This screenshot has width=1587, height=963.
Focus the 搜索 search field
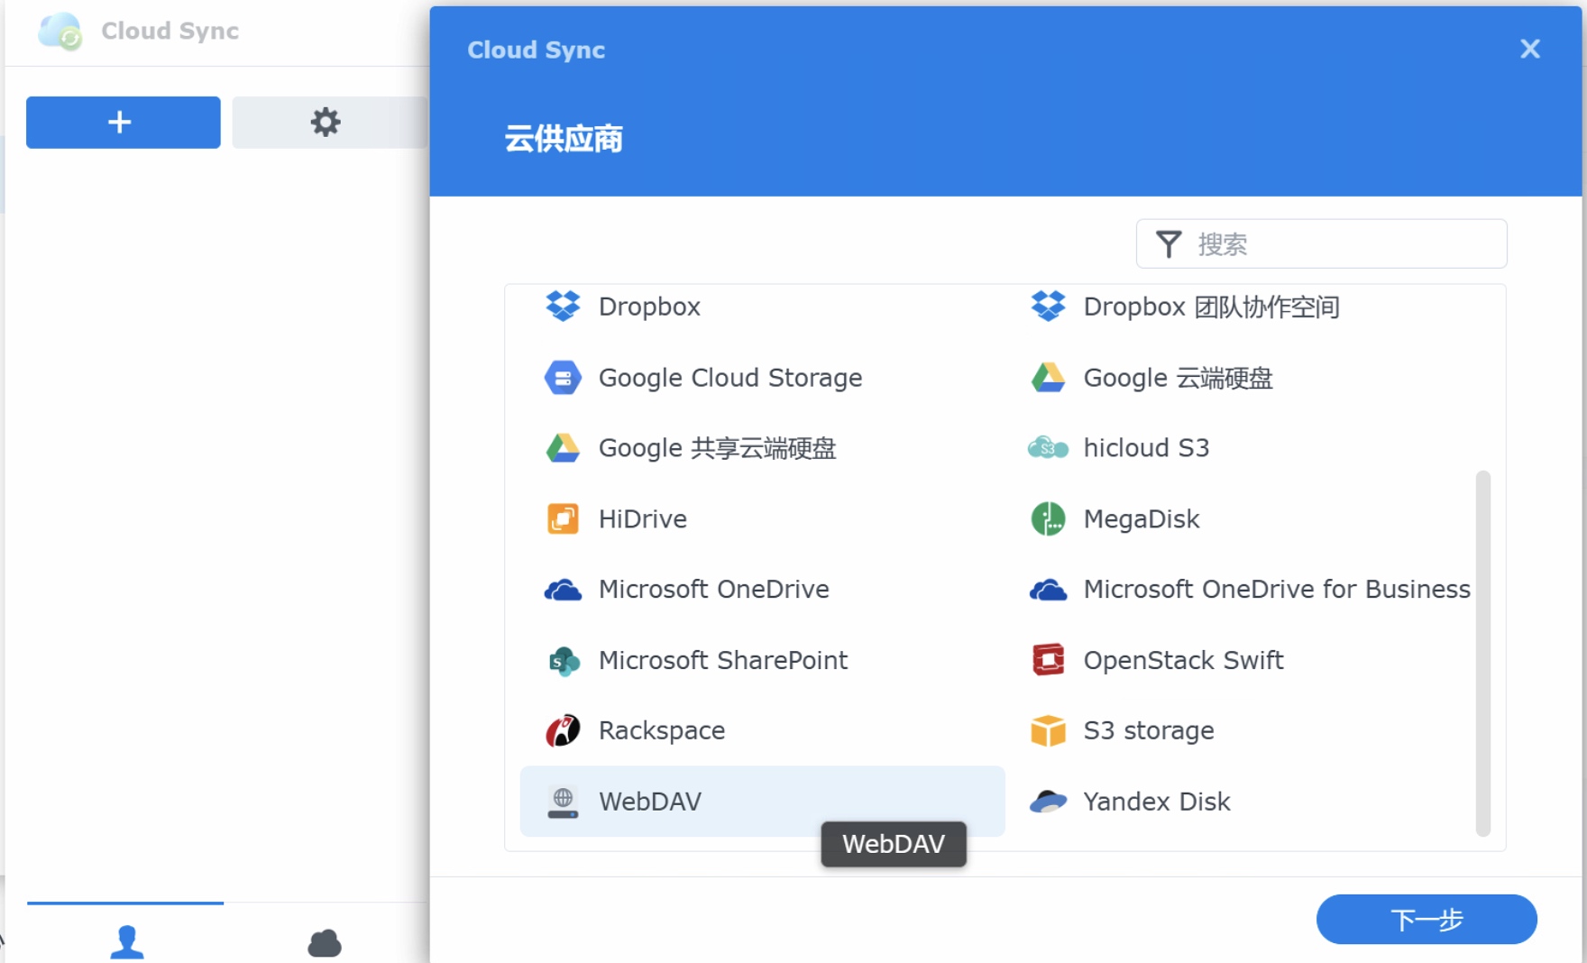click(x=1321, y=243)
